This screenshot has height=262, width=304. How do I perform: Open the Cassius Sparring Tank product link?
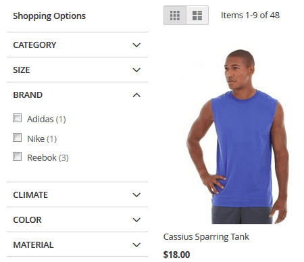point(206,237)
